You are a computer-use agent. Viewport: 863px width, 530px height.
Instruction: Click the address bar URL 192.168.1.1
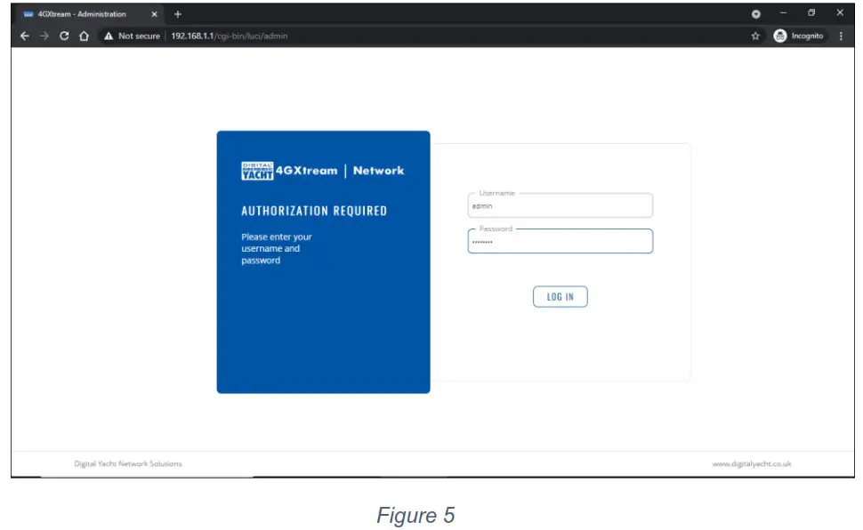click(229, 36)
